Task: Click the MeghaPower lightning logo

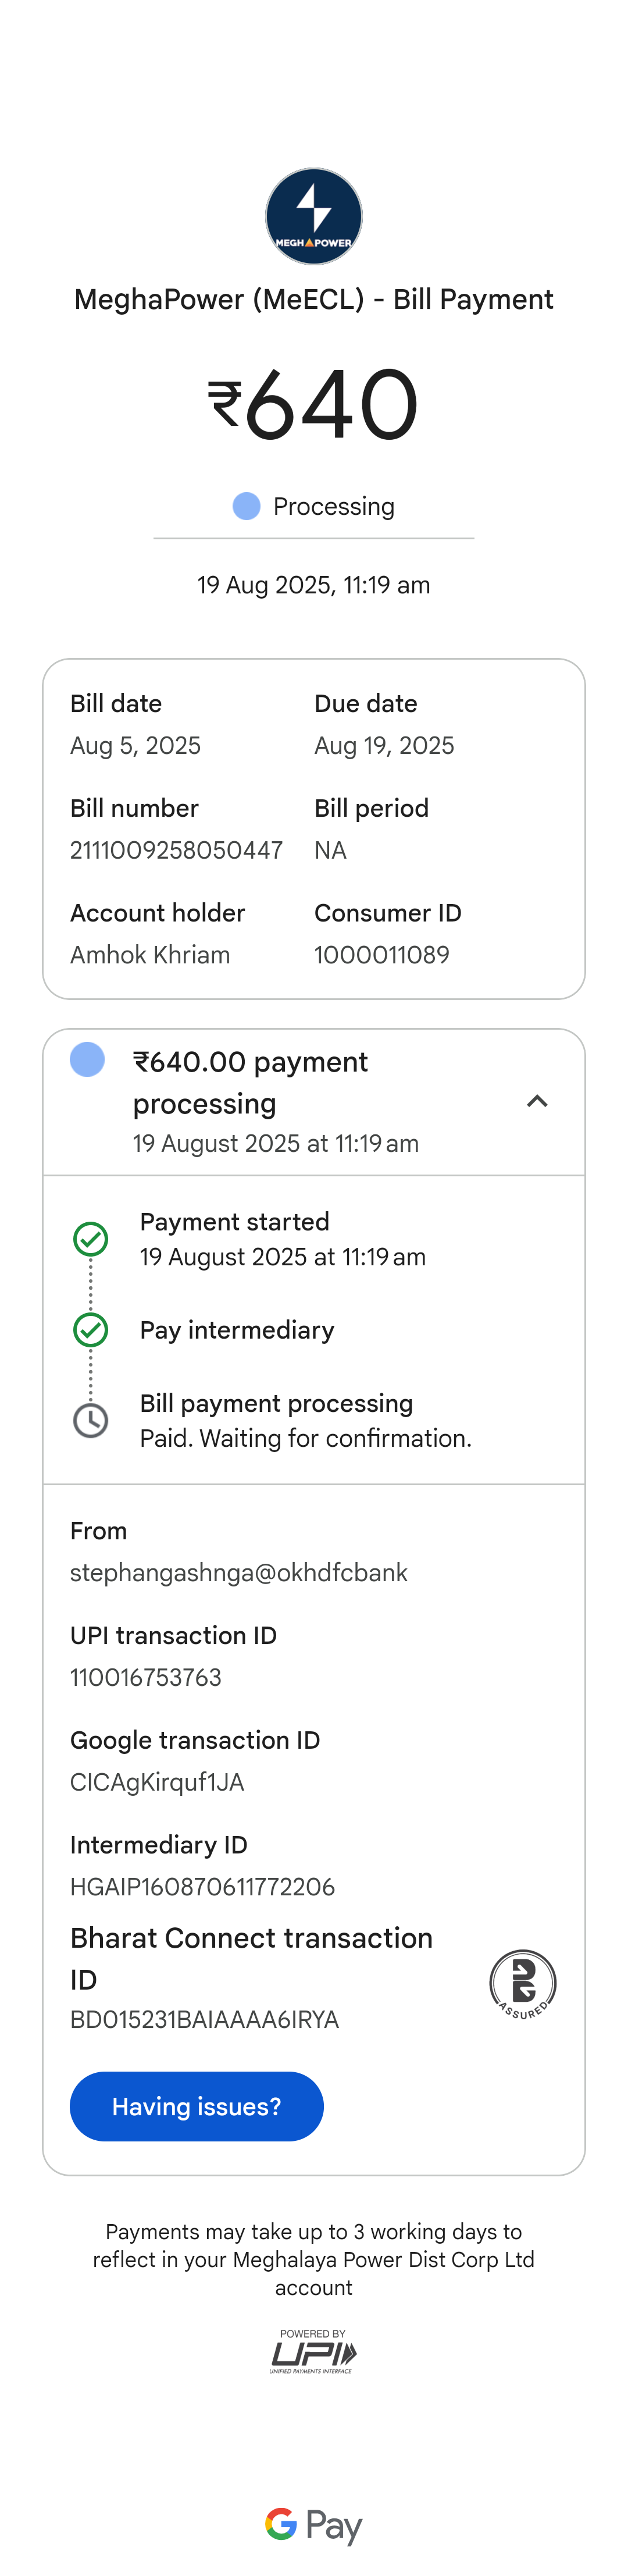Action: (x=313, y=216)
